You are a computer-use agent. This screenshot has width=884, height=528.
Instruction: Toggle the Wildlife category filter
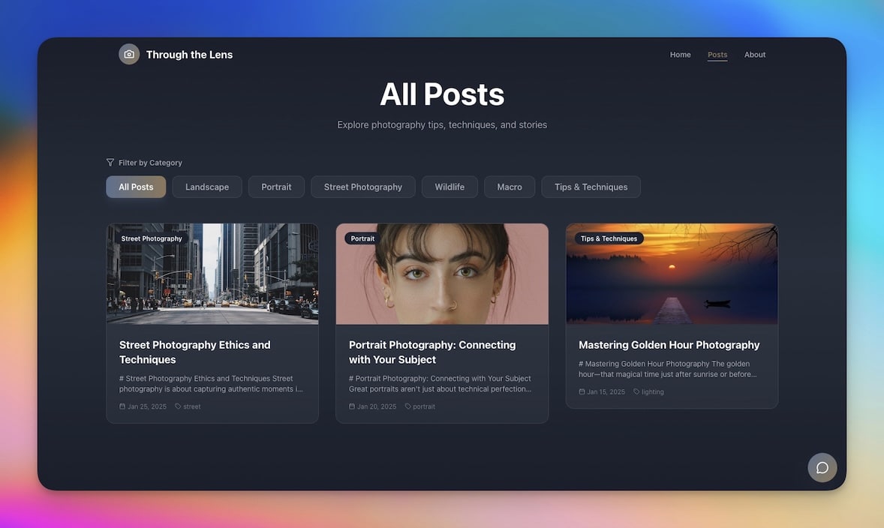point(450,186)
